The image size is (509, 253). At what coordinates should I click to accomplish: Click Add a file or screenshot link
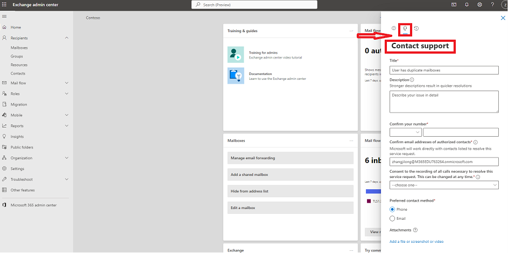click(x=416, y=242)
